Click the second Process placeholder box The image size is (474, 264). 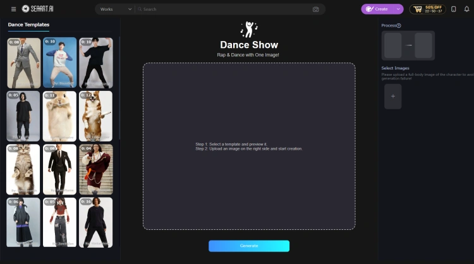(x=423, y=45)
